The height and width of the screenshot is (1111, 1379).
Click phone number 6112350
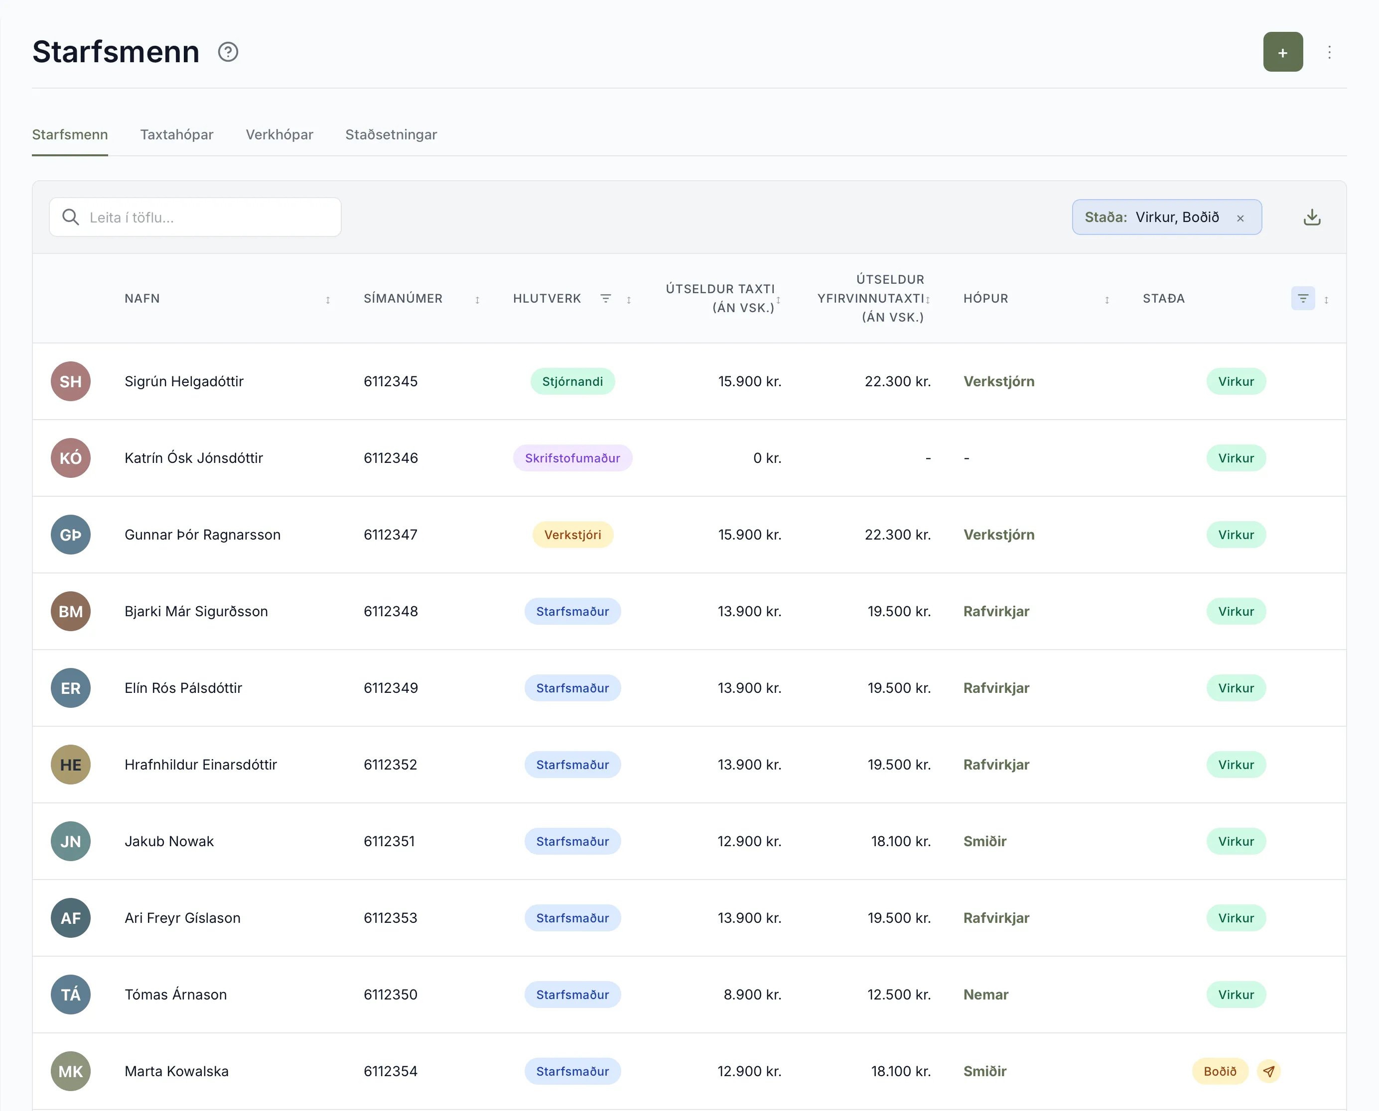pyautogui.click(x=390, y=995)
